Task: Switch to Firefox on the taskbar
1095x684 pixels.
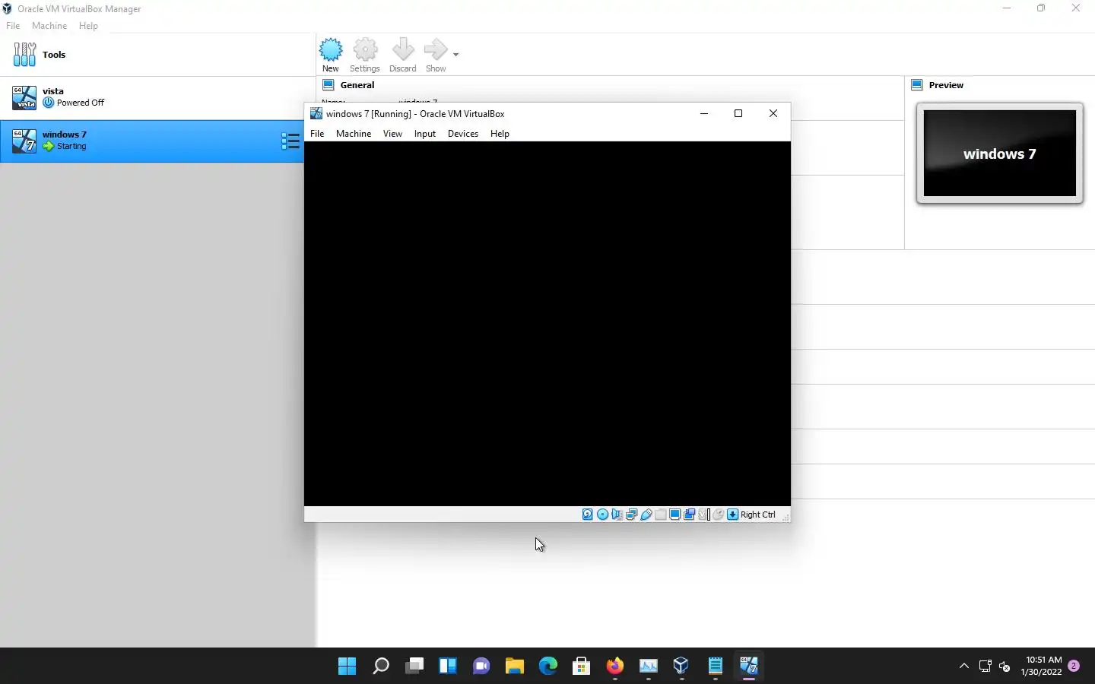Action: pyautogui.click(x=614, y=667)
